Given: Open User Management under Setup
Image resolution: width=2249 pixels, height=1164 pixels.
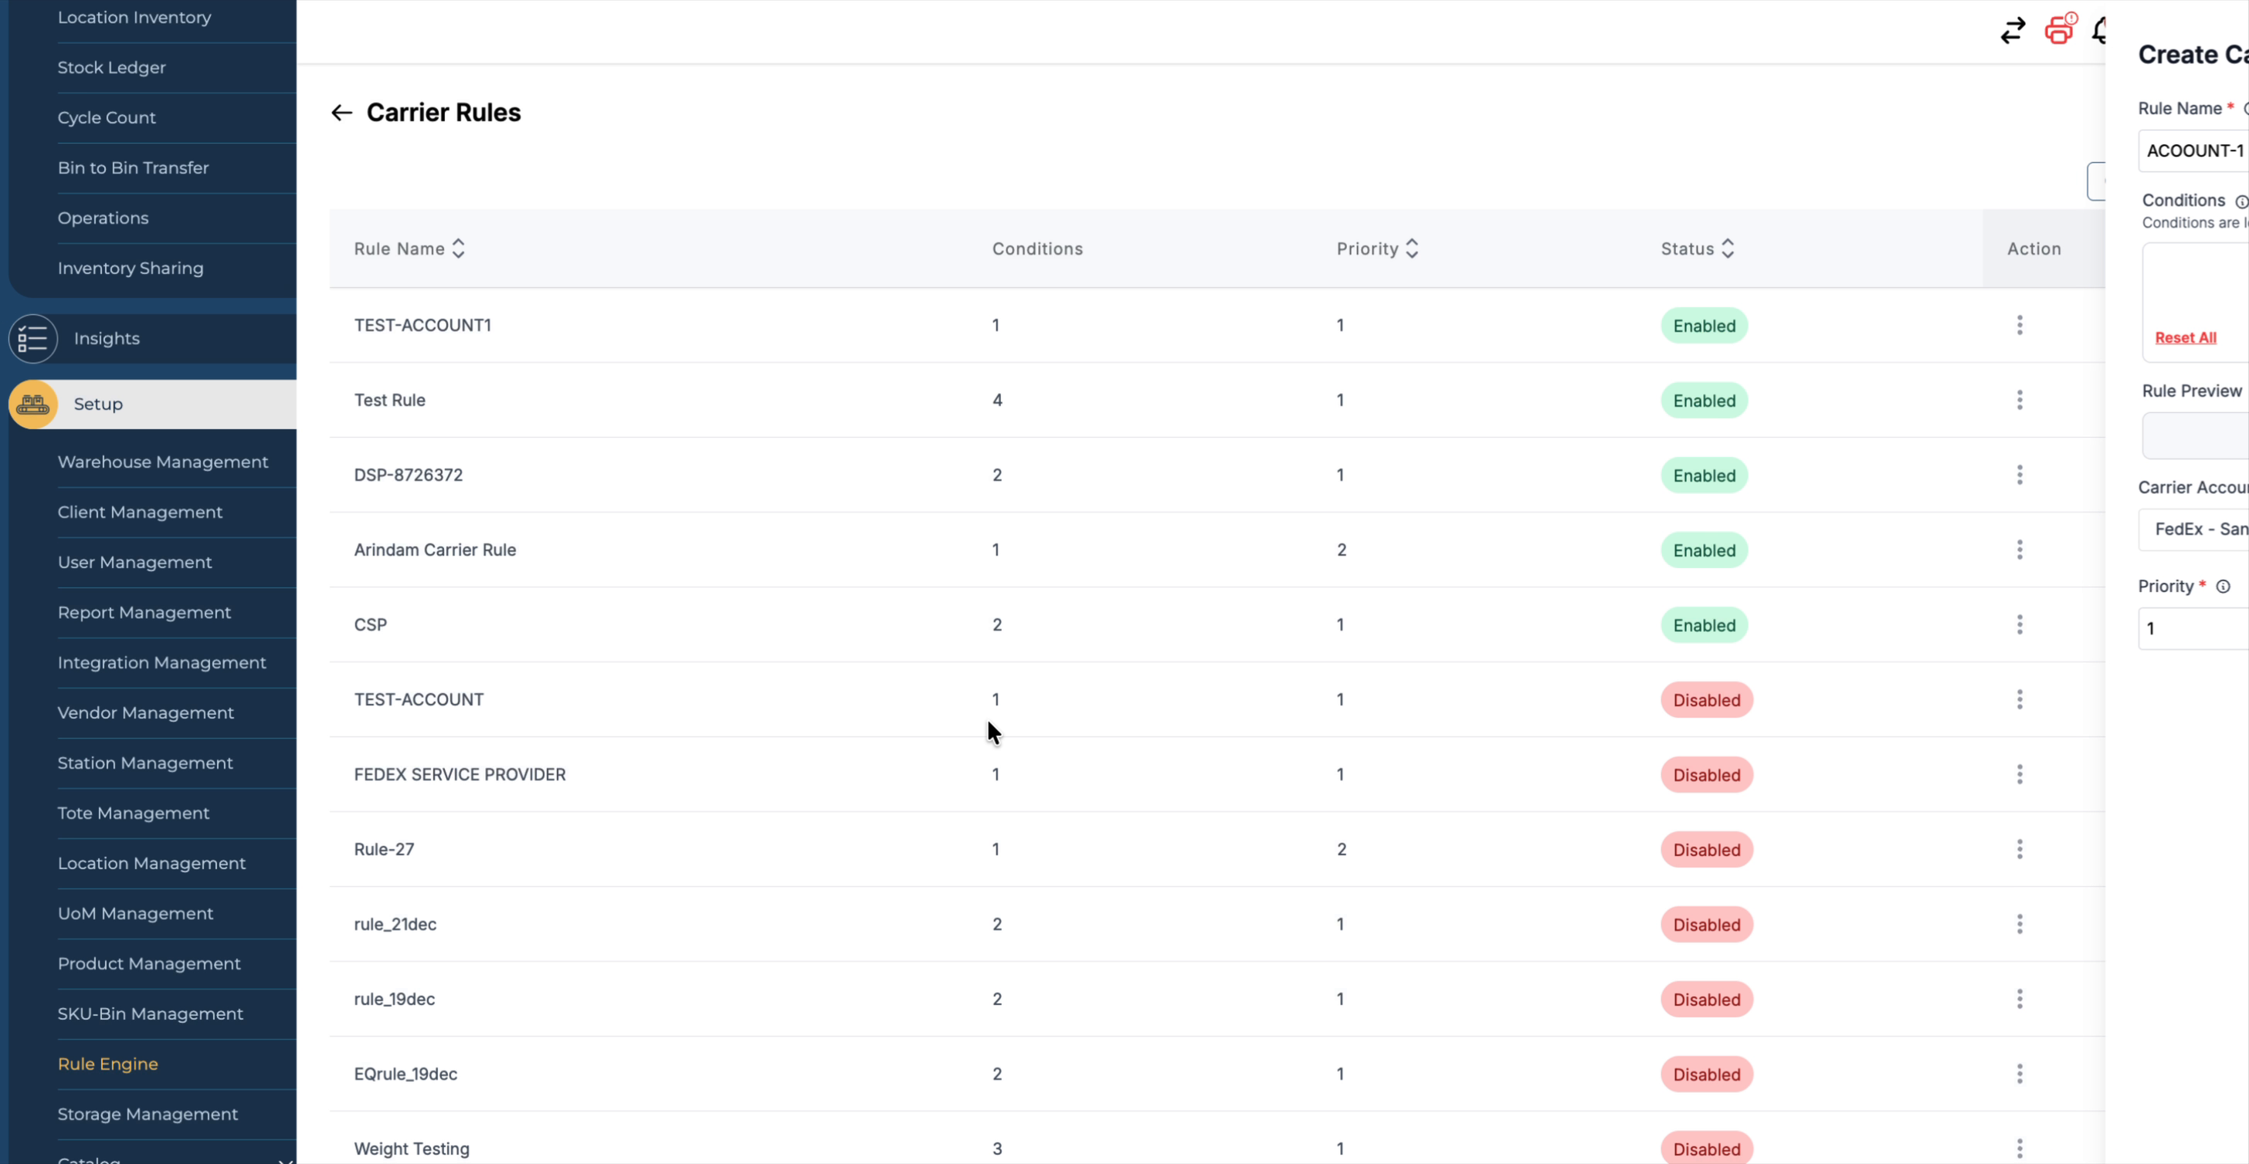Looking at the screenshot, I should pos(135,563).
